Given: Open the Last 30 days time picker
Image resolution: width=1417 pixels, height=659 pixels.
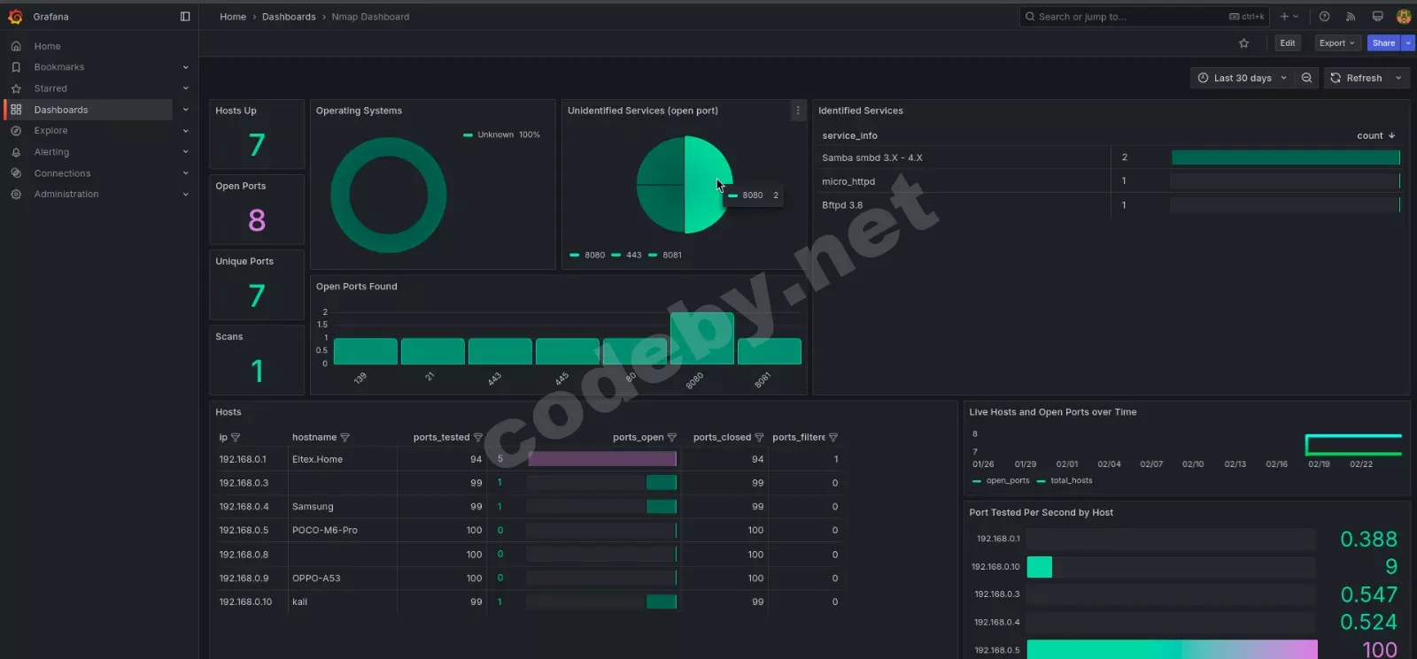Looking at the screenshot, I should 1242,78.
